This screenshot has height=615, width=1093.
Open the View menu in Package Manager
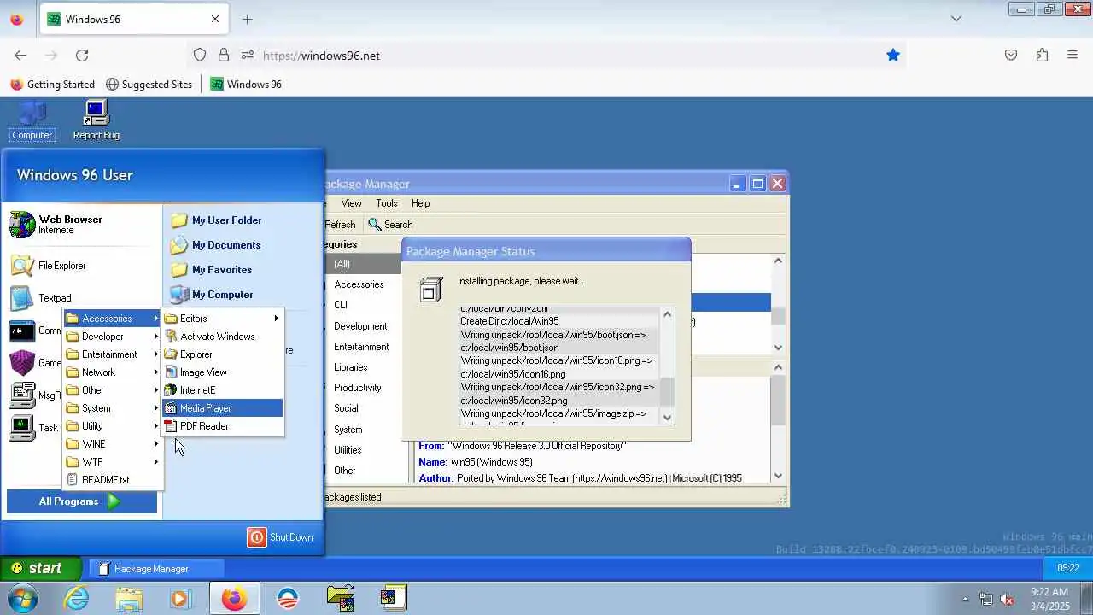pyautogui.click(x=351, y=203)
